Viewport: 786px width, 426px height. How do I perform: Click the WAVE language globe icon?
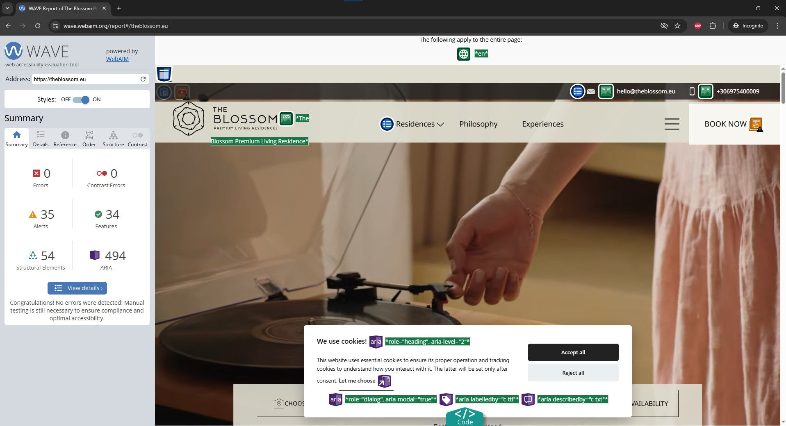463,54
